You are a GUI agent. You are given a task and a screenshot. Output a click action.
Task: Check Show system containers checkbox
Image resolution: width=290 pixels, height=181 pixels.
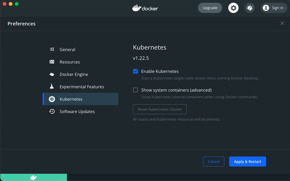[x=135, y=90]
